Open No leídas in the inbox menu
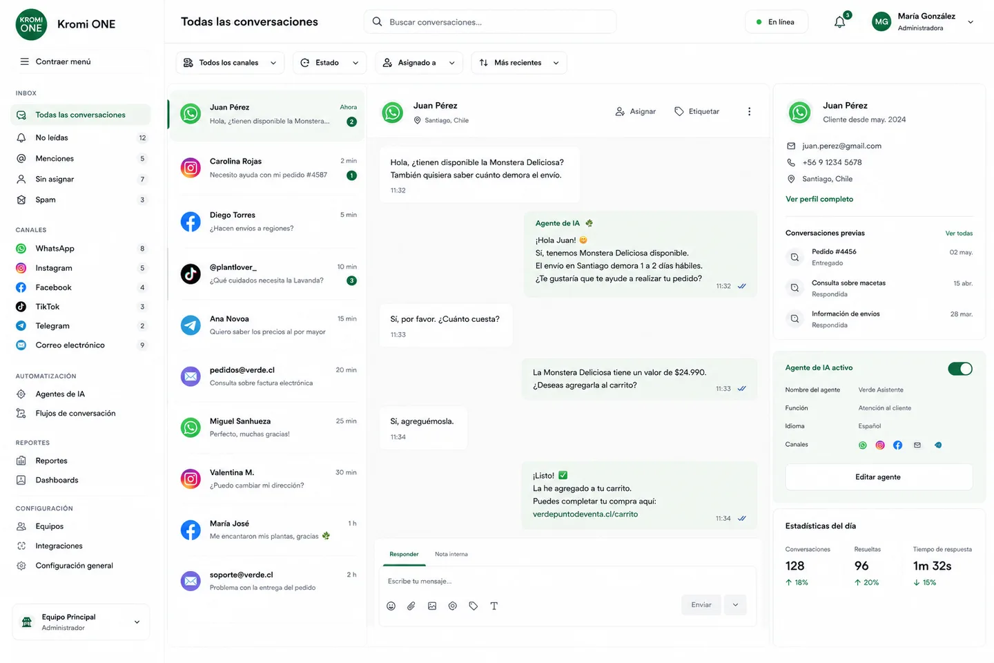 coord(81,137)
